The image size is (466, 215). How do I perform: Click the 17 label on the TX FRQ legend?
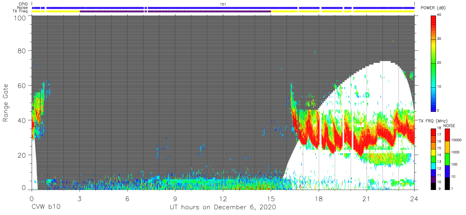point(439,135)
